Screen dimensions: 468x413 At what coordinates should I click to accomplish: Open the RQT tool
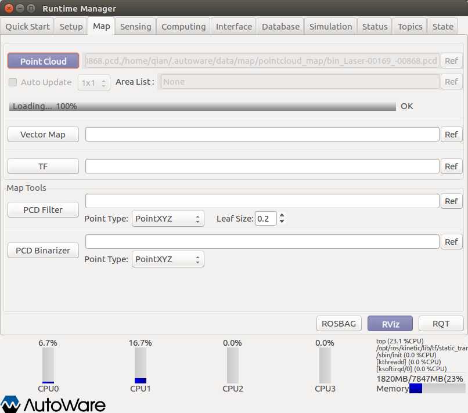(x=441, y=324)
